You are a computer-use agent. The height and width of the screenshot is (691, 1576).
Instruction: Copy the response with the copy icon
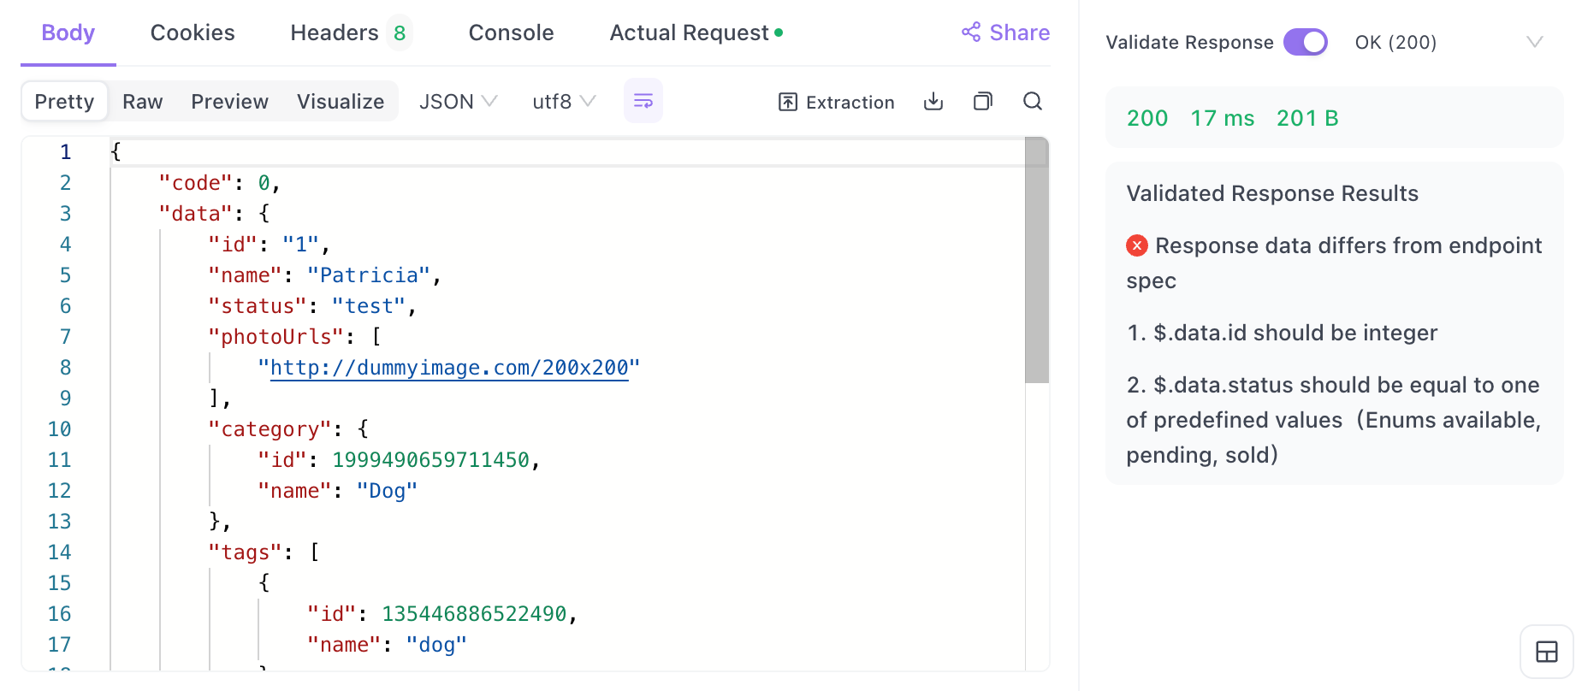pos(983,102)
